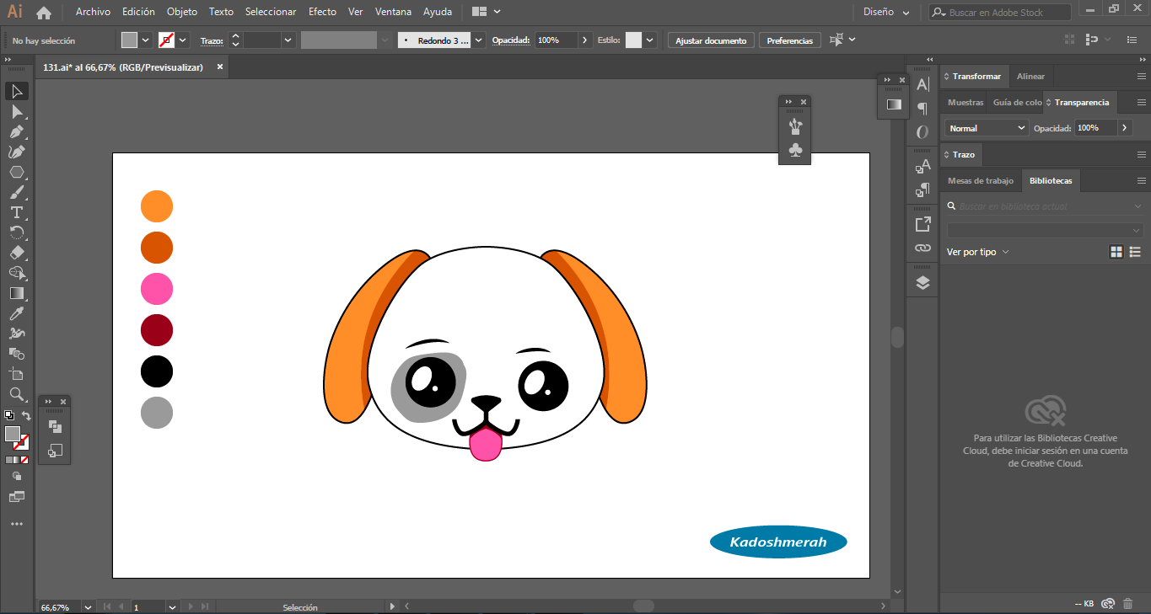The width and height of the screenshot is (1151, 614).
Task: Select the Direct Selection tool
Action: click(x=16, y=111)
